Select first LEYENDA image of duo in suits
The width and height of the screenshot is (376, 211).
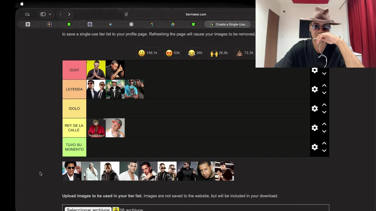(96, 89)
